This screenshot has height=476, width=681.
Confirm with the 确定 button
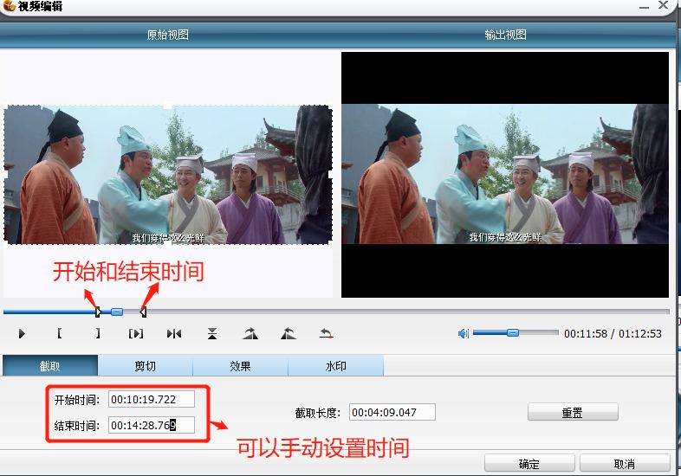(529, 463)
